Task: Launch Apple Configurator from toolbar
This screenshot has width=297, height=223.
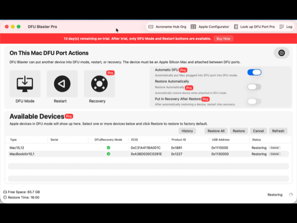Action: 210,27
